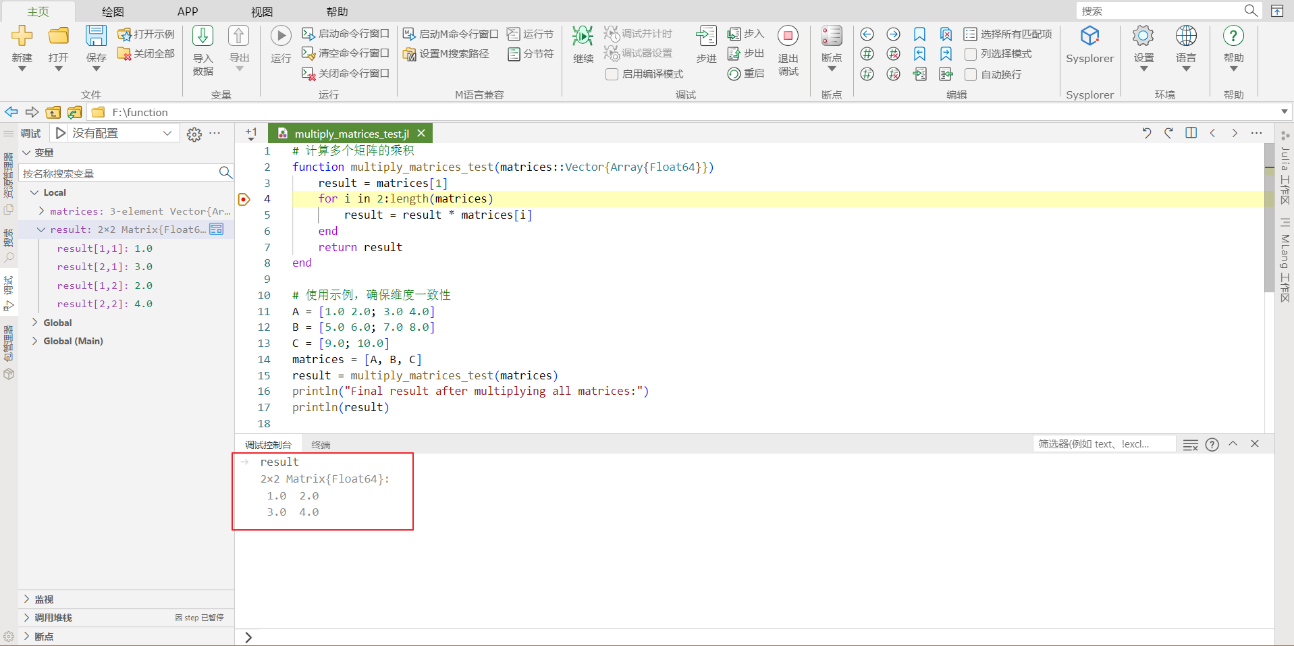Screen dimensions: 1294x646
Task: Toggle 自动换行 checkbox
Action: click(971, 74)
